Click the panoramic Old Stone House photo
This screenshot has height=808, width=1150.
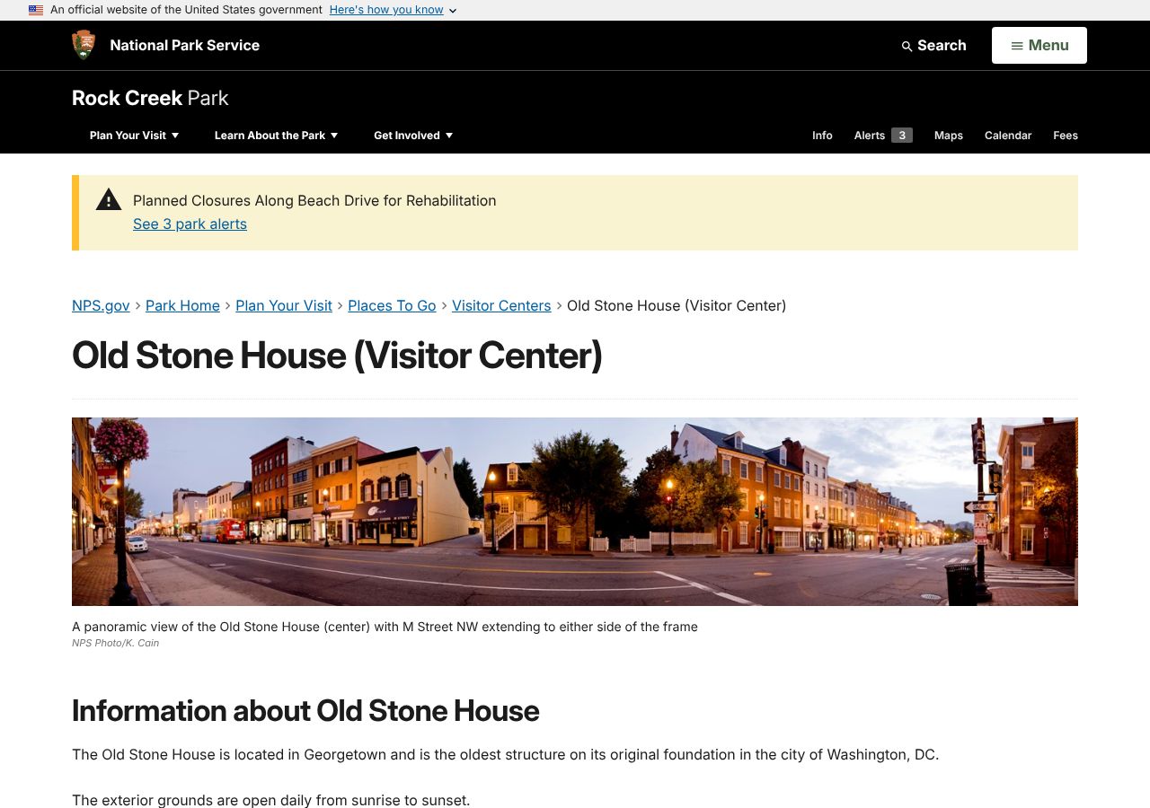click(x=575, y=512)
